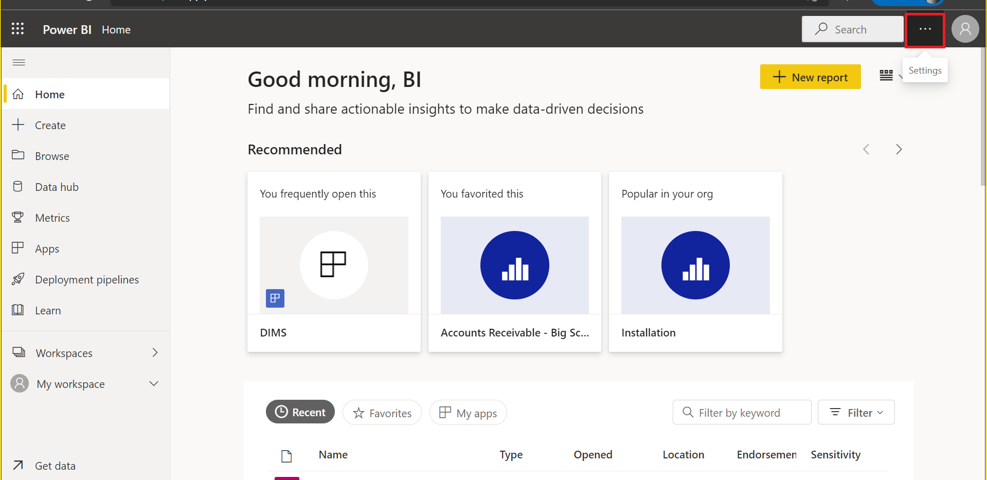Click the Data hub cylinder icon

[18, 186]
